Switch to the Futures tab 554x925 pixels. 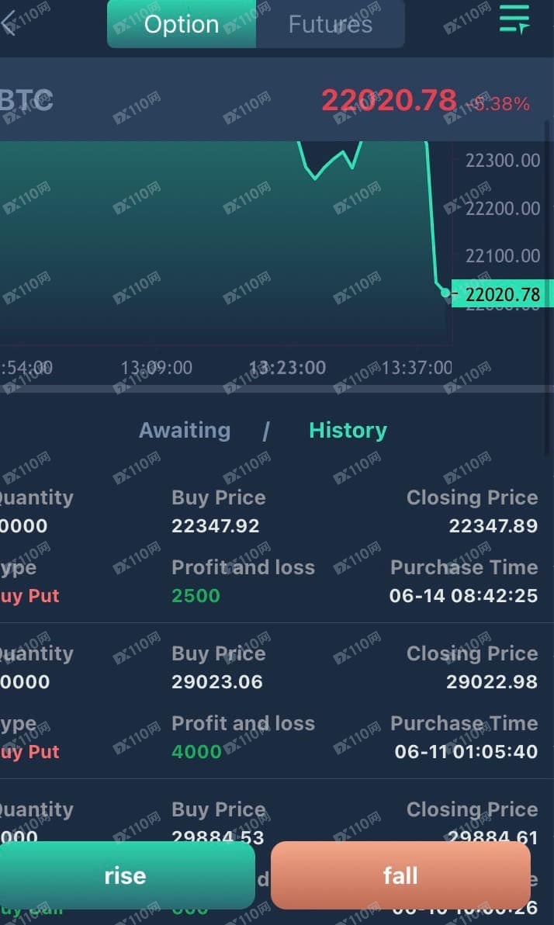click(x=331, y=24)
